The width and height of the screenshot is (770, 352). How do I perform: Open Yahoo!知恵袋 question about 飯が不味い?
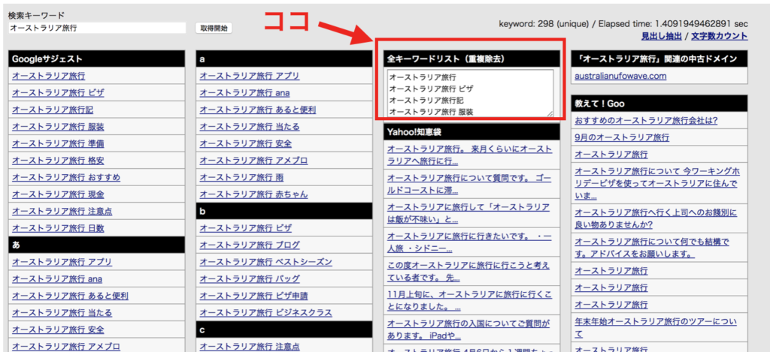(469, 213)
